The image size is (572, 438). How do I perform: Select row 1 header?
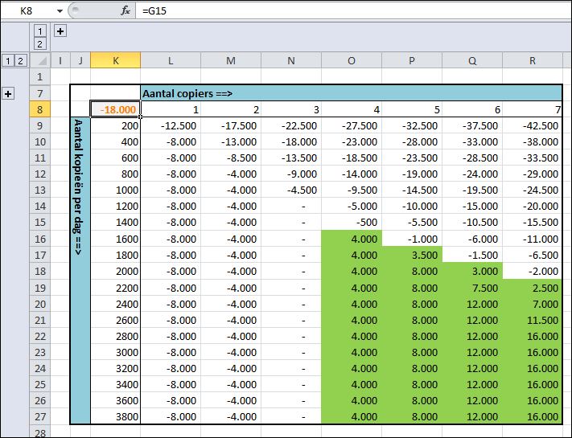click(39, 77)
